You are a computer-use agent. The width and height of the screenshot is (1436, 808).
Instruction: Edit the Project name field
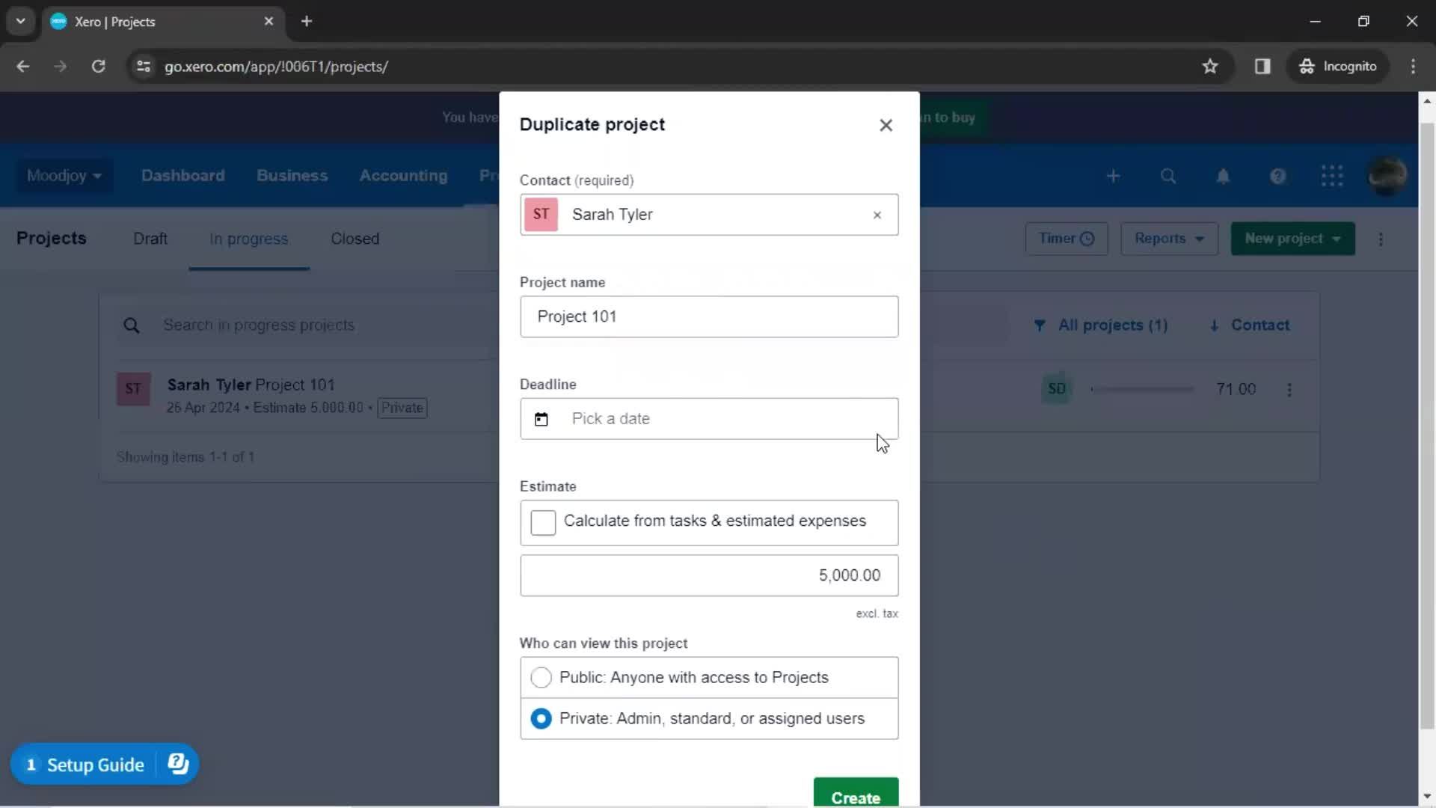(709, 316)
